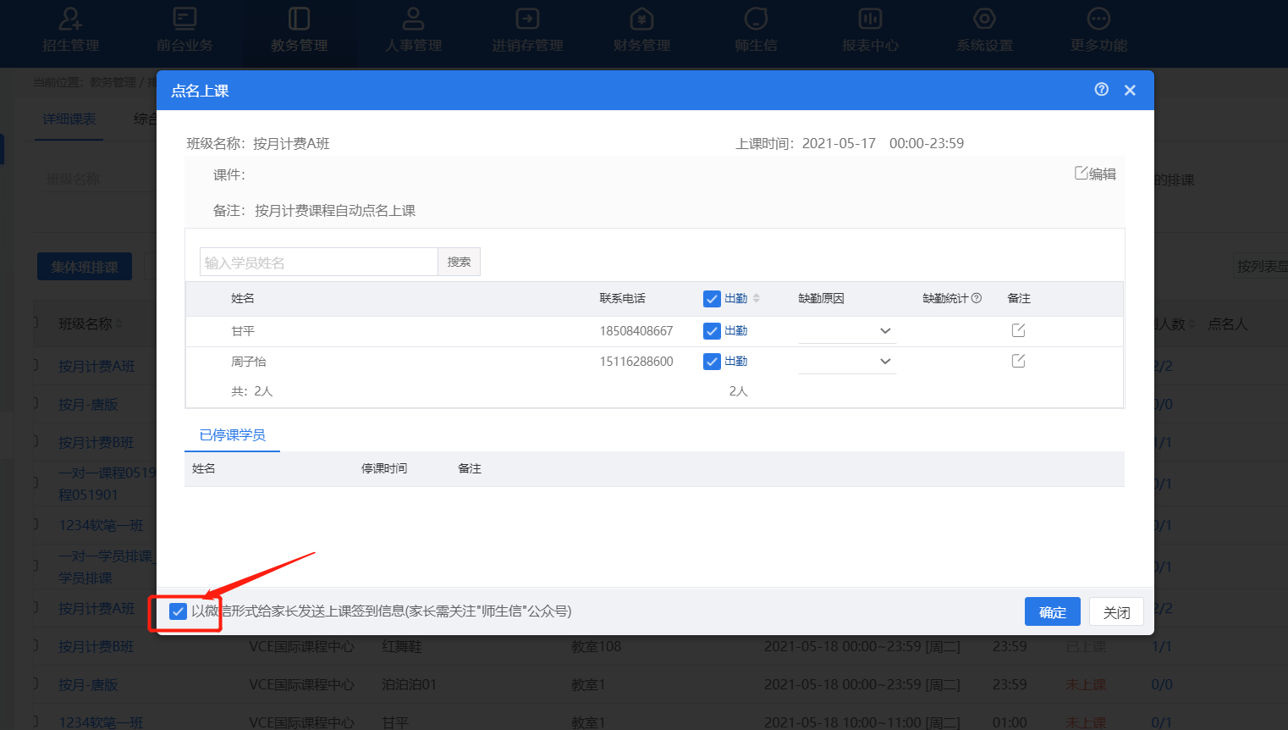
Task: Open 报表中心 in top navigation
Action: point(870,30)
